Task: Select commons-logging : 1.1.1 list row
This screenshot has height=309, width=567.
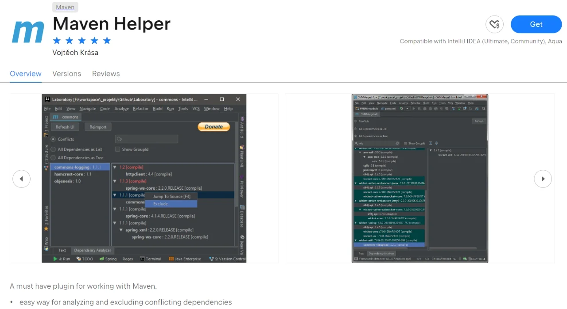Action: 80,168
